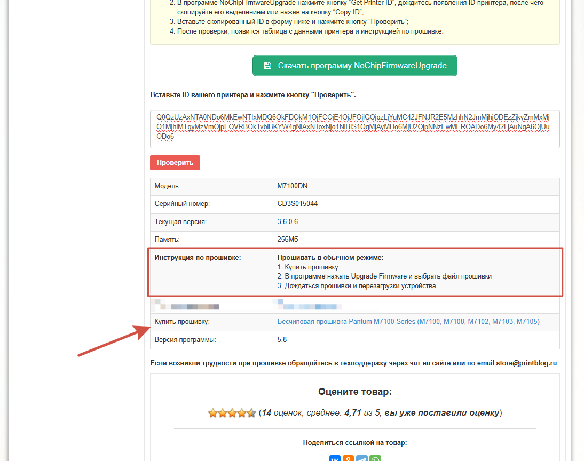The width and height of the screenshot is (584, 461).
Task: Click the model value M7100DN
Action: pyautogui.click(x=292, y=186)
